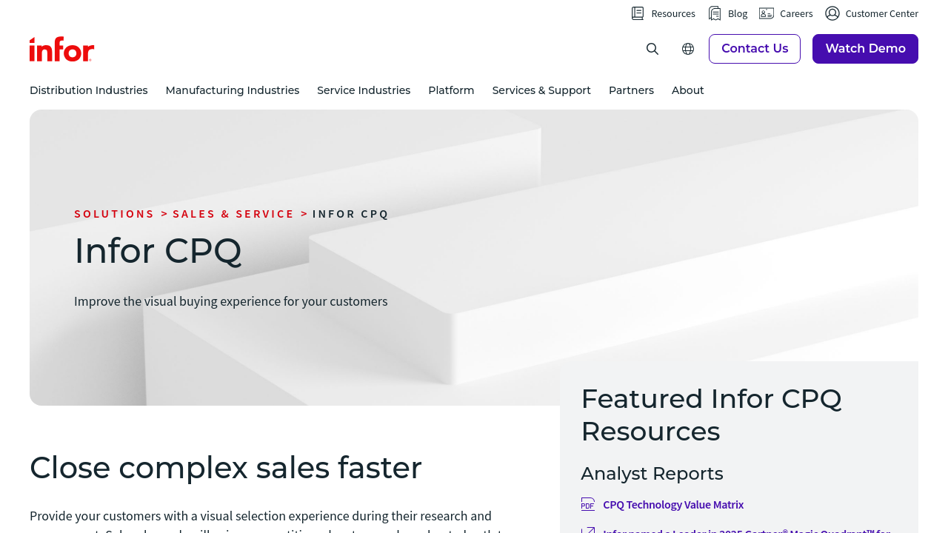Click the Infor logo
Screen dimensions: 948x533
click(x=61, y=49)
